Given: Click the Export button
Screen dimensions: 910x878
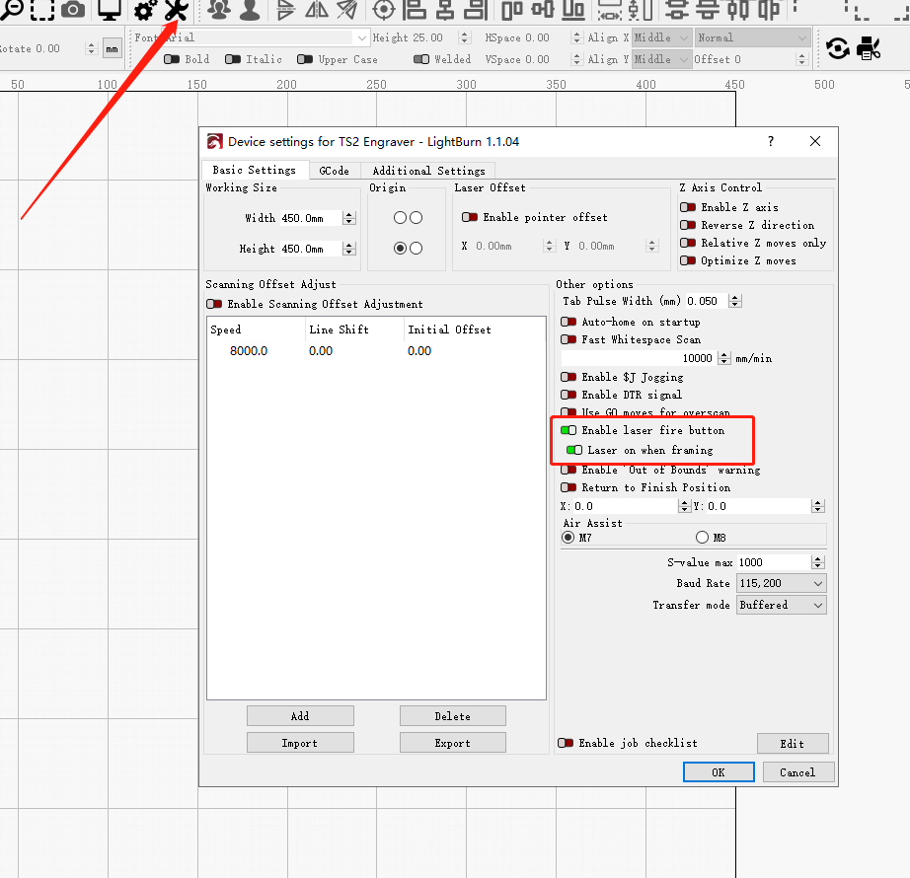Looking at the screenshot, I should click(x=453, y=743).
